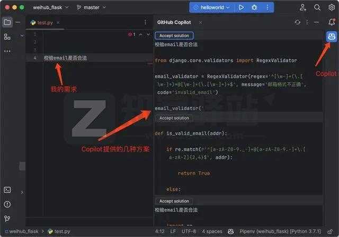Screen dimensions: 339x237
Task: Click the Pipenv Python interpreter selector
Action: pyautogui.click(x=283, y=232)
